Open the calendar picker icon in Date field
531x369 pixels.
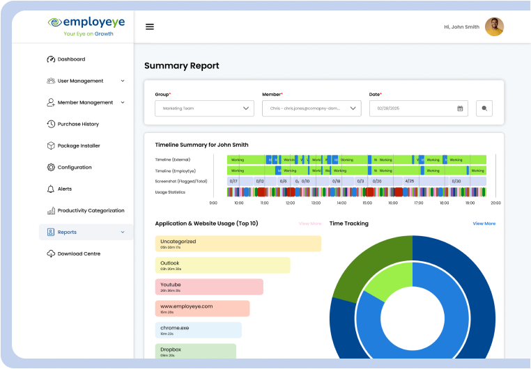[x=460, y=109]
